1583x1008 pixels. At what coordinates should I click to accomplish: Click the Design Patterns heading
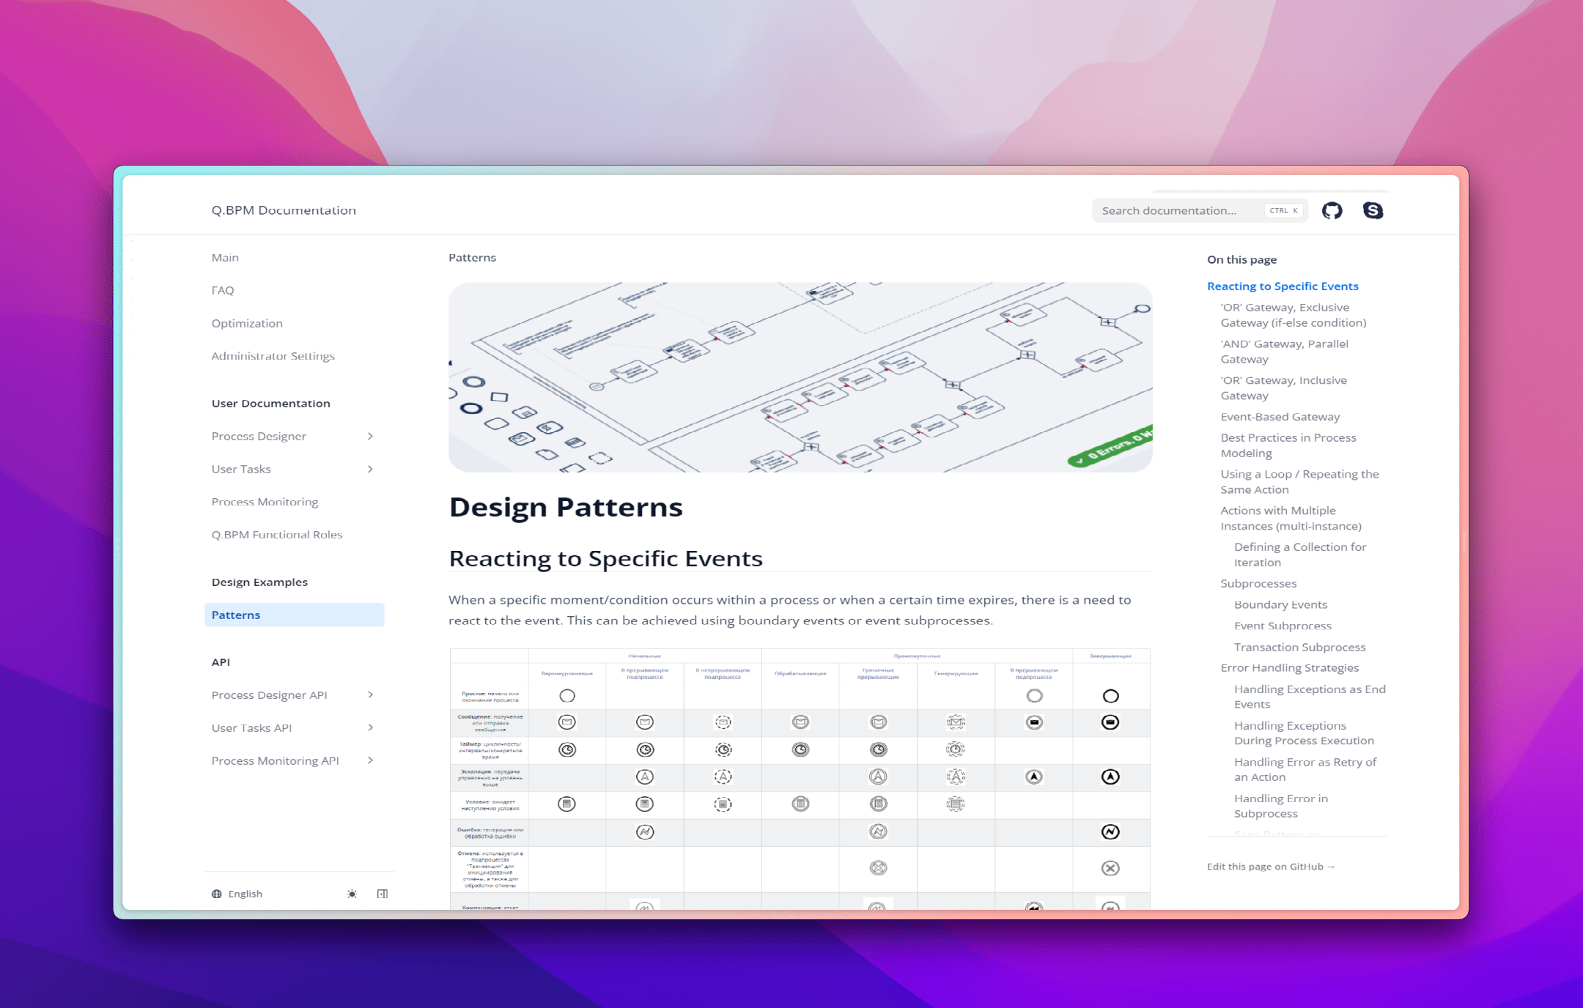click(566, 508)
